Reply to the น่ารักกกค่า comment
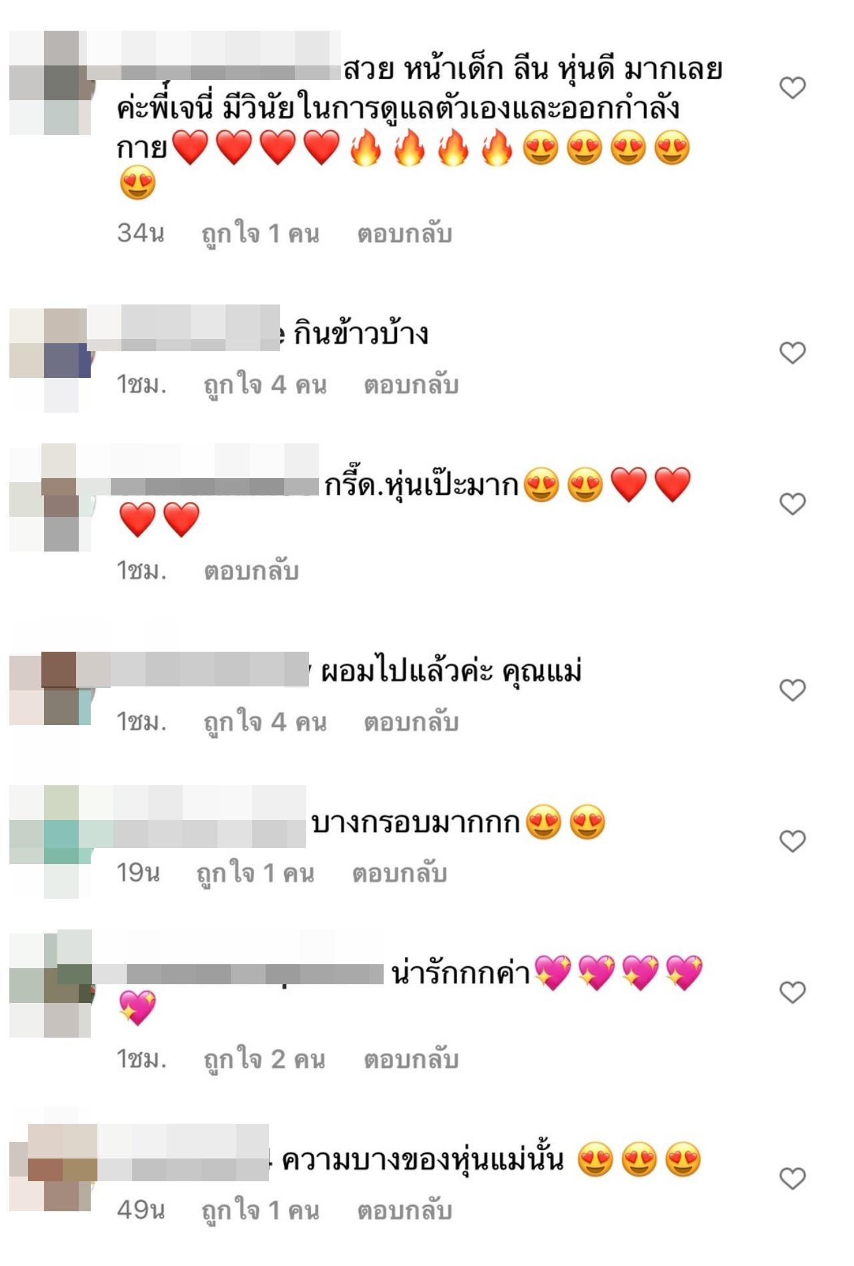 411,1060
